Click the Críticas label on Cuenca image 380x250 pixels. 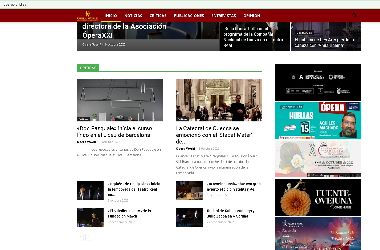click(x=182, y=119)
